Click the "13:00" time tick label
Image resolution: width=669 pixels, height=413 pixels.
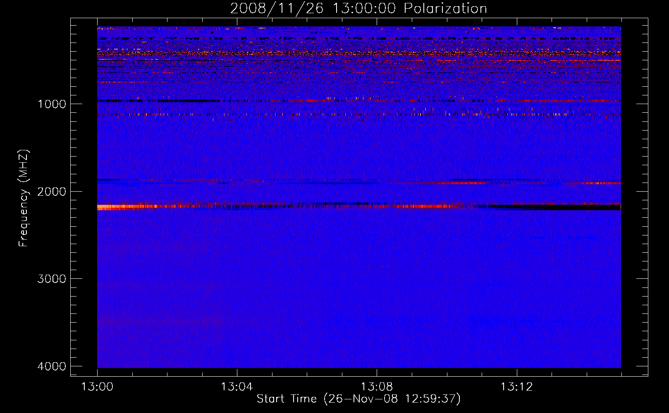(97, 387)
